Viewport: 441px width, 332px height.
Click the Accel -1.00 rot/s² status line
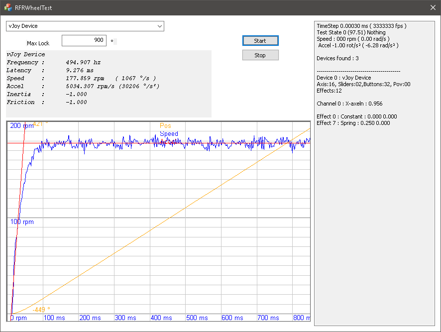point(358,45)
